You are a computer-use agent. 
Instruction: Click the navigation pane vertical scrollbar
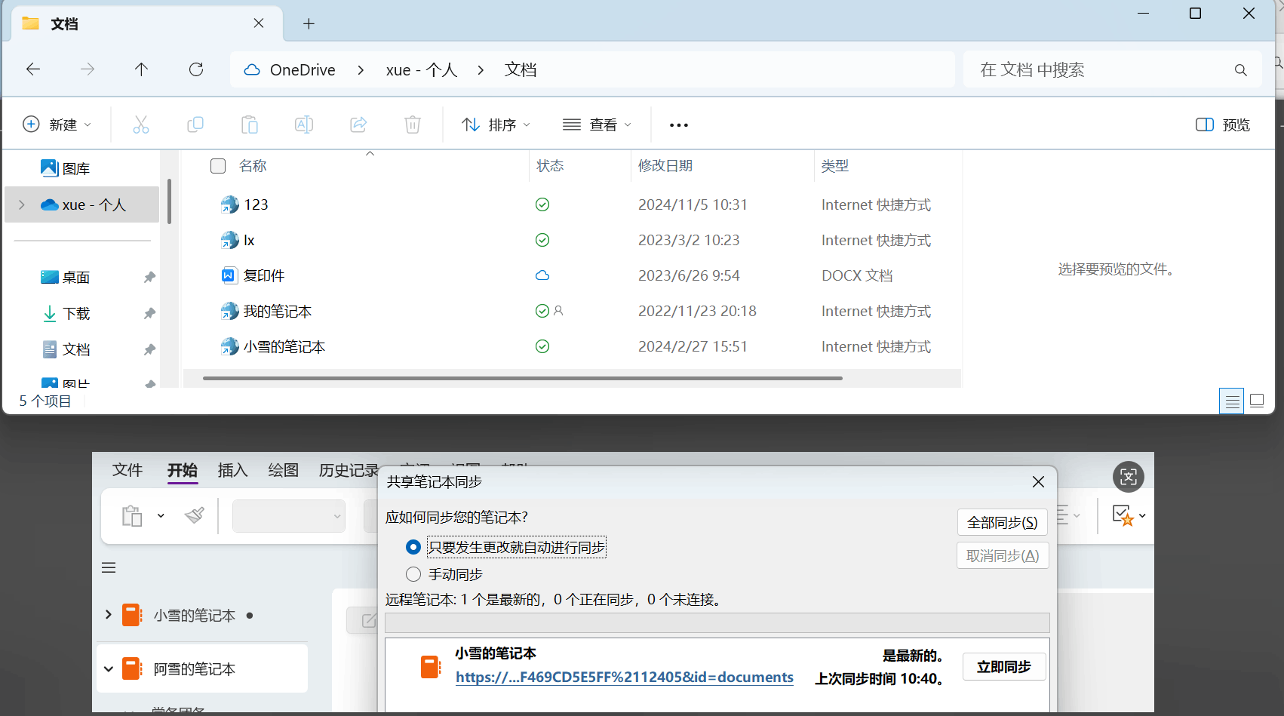coord(170,201)
